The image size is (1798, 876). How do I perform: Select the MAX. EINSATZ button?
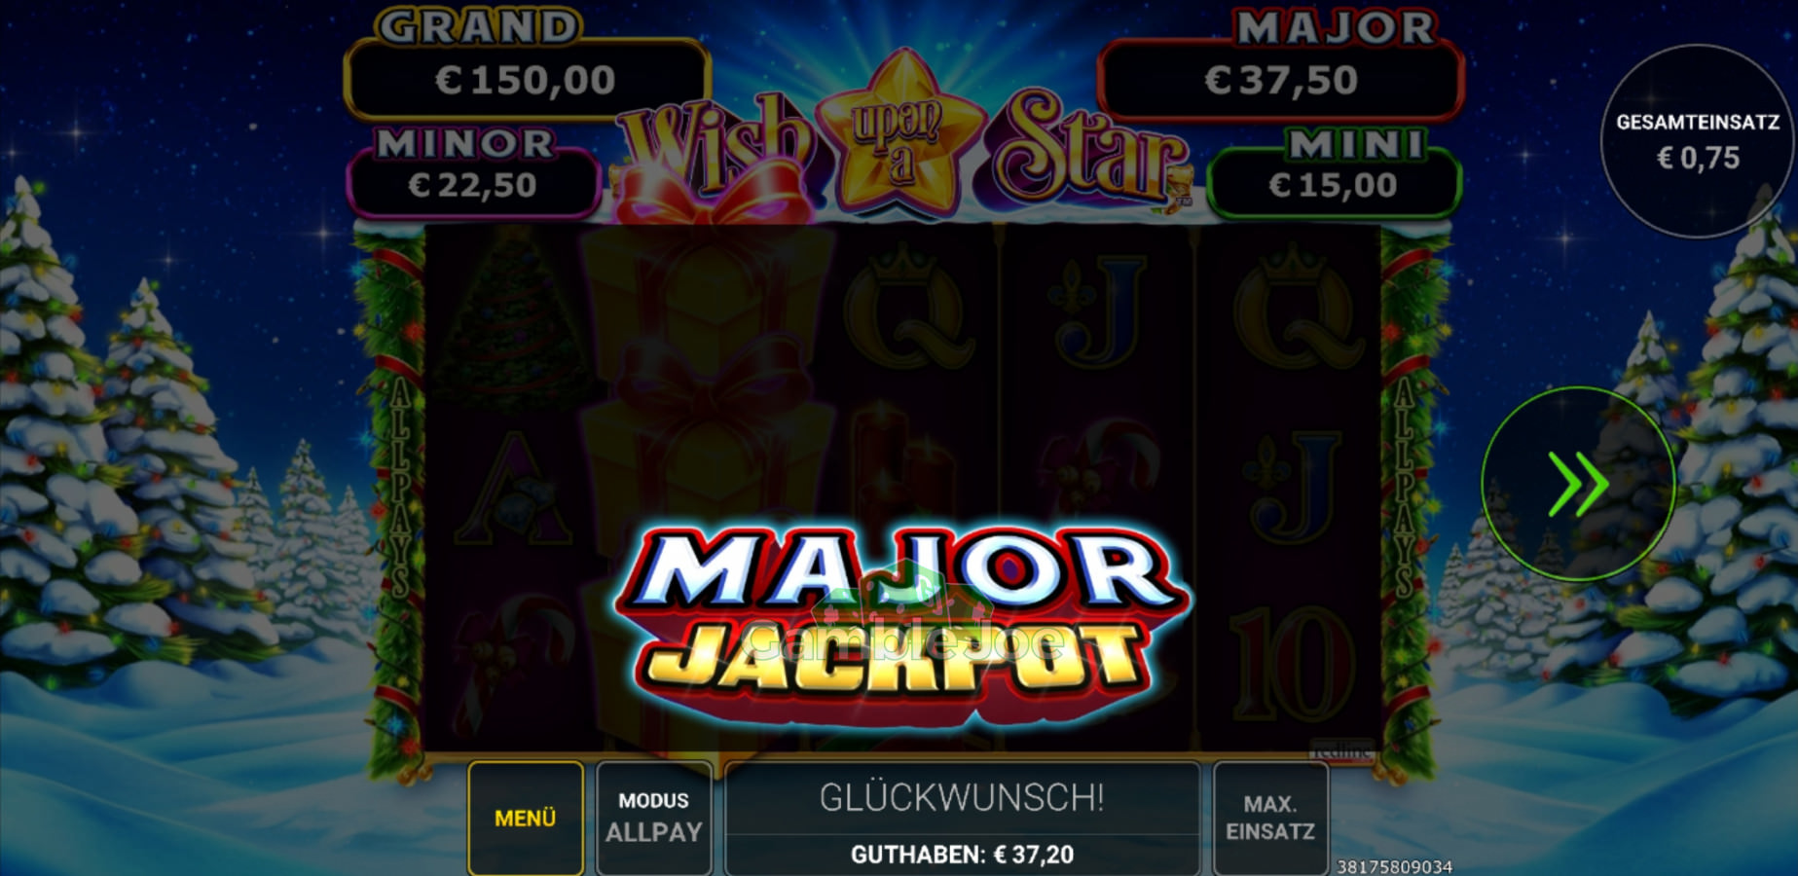(x=1270, y=819)
